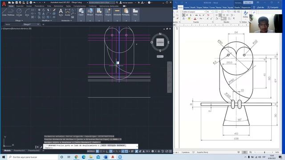Viewport: 285px width, 160px height.
Task: Select the Línea tool in AutoCAD
Action: coord(4,12)
